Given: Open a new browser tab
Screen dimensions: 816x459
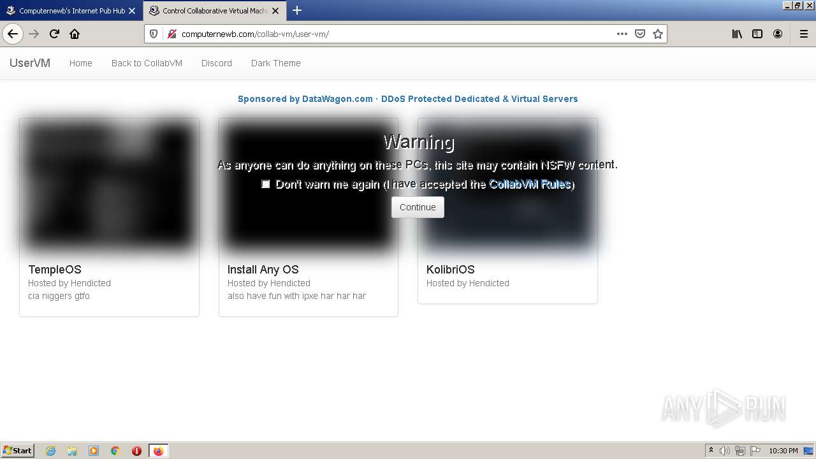Looking at the screenshot, I should (x=297, y=10).
